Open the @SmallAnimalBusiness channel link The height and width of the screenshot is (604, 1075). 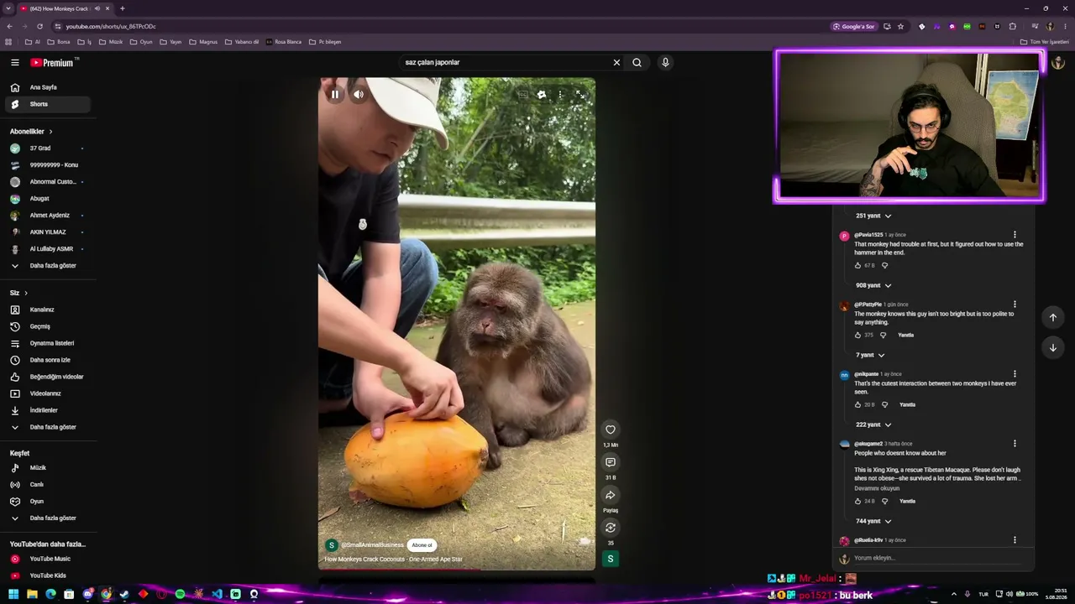point(372,545)
